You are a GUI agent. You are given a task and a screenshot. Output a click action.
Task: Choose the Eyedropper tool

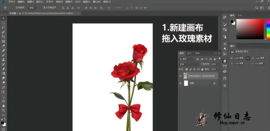3,46
